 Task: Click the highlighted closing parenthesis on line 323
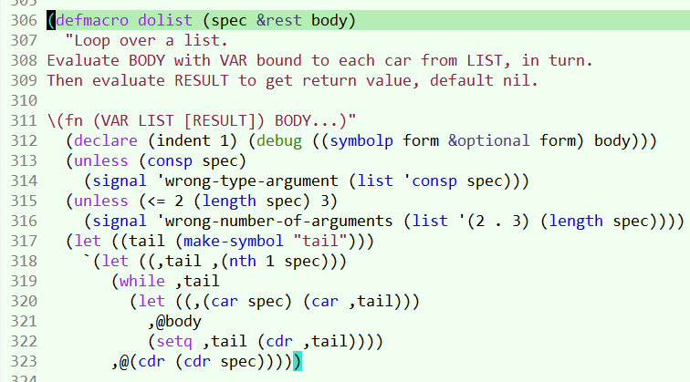298,361
